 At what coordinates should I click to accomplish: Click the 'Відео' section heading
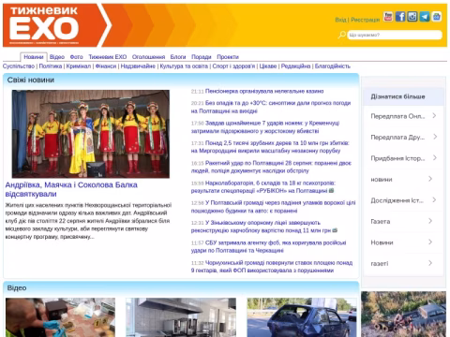click(x=17, y=288)
